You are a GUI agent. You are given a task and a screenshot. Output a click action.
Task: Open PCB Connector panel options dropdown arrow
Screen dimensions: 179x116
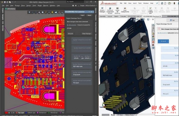(x=89, y=12)
